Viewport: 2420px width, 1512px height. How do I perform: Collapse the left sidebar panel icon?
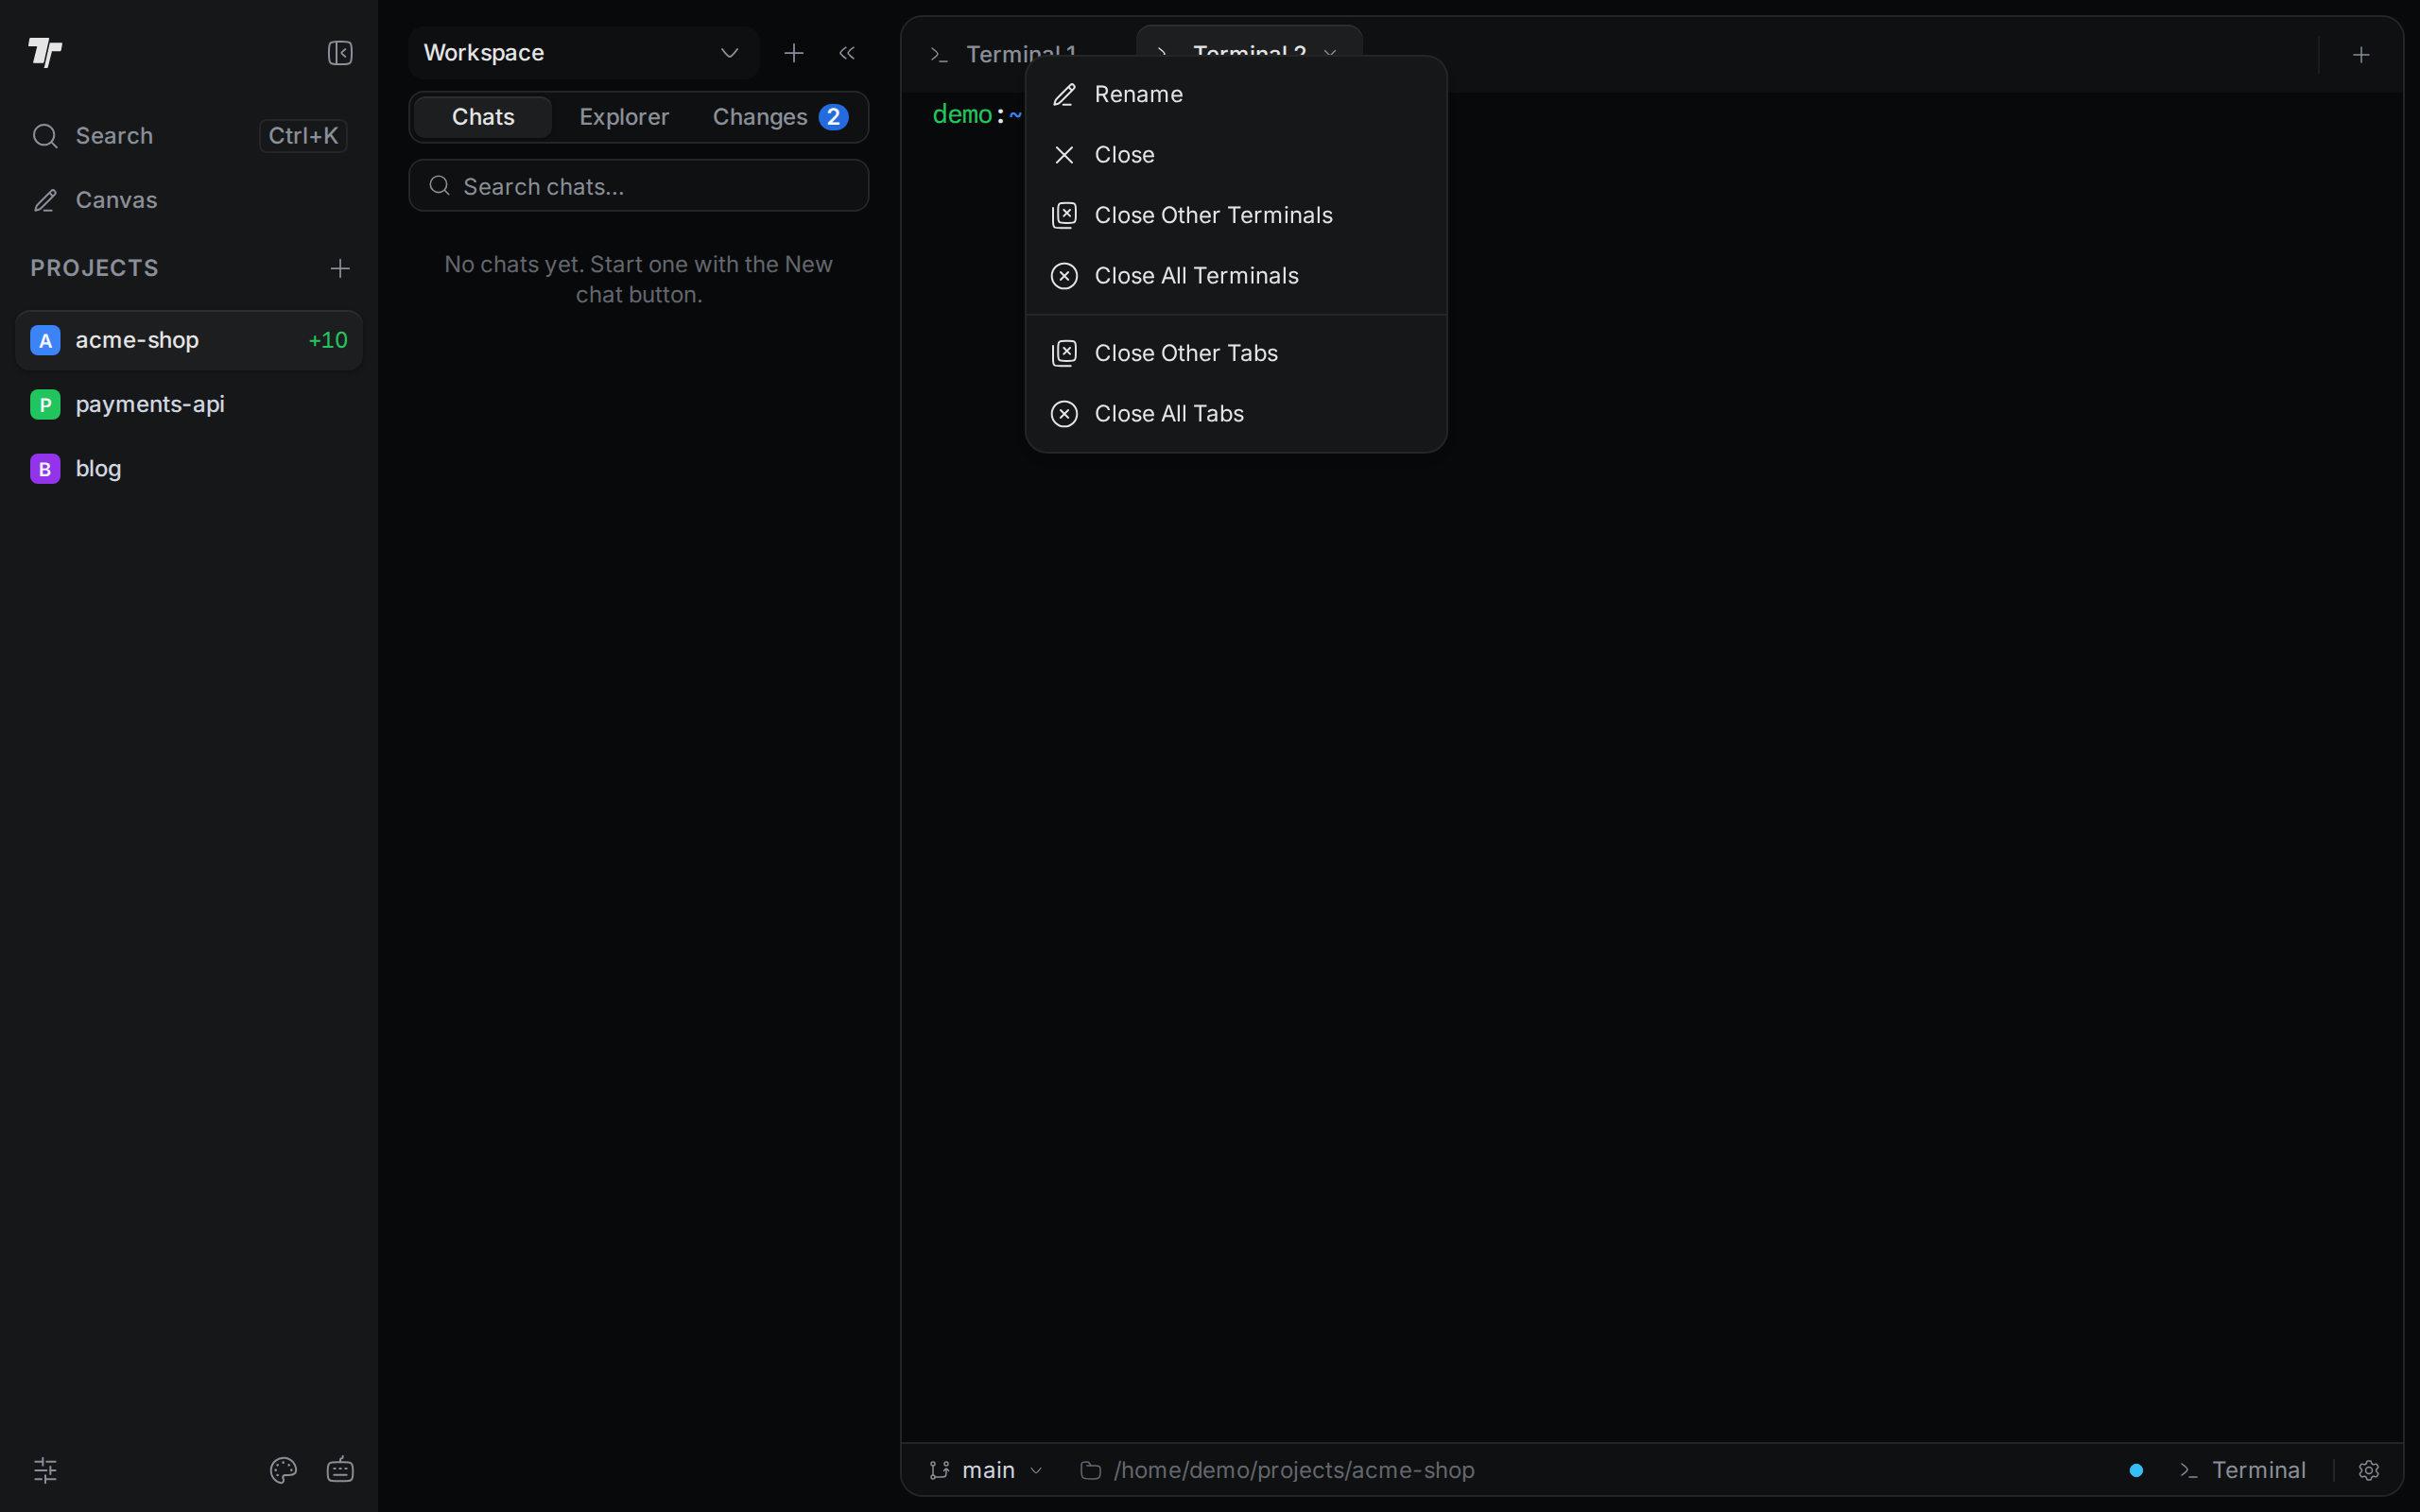coord(340,52)
